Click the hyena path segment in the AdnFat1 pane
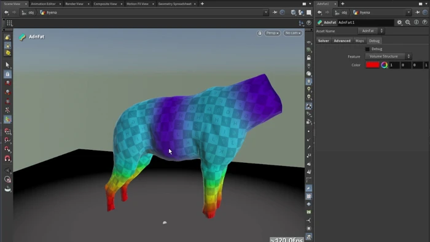This screenshot has height=242, width=430. click(365, 13)
